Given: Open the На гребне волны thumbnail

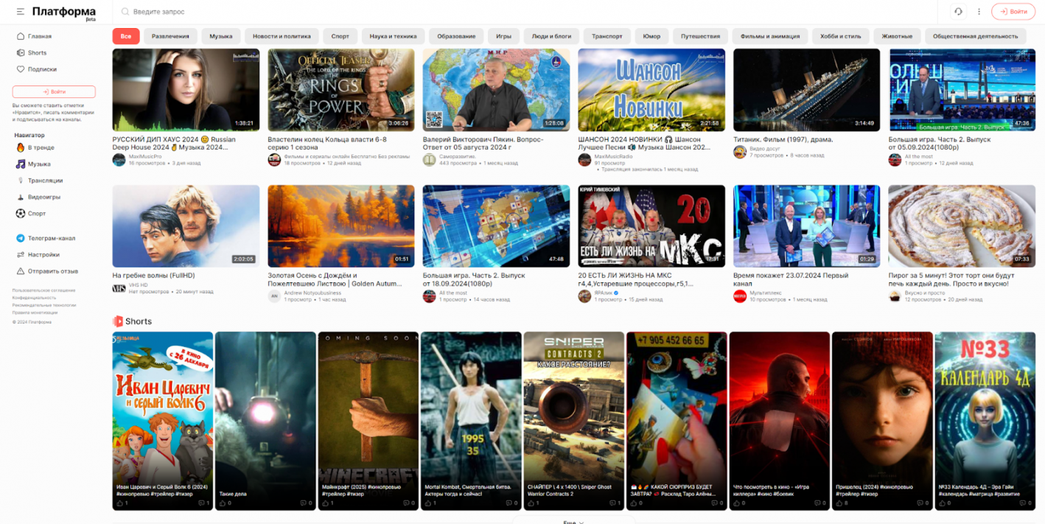Looking at the screenshot, I should point(186,226).
